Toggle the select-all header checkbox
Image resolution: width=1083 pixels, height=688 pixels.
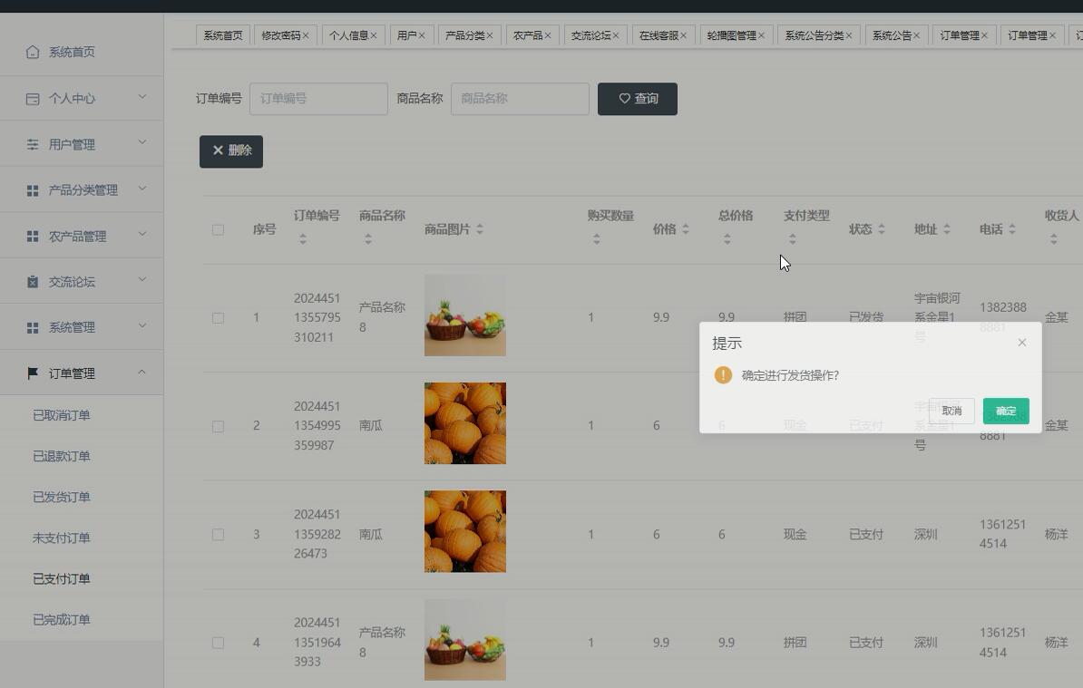218,229
